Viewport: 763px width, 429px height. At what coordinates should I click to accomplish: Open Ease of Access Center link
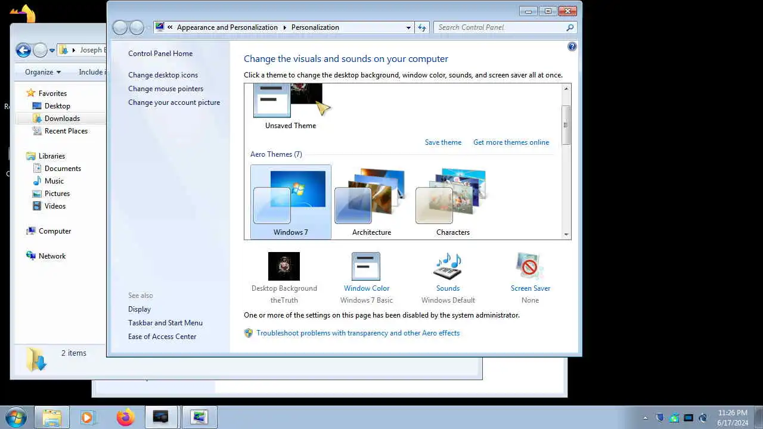[x=162, y=337]
